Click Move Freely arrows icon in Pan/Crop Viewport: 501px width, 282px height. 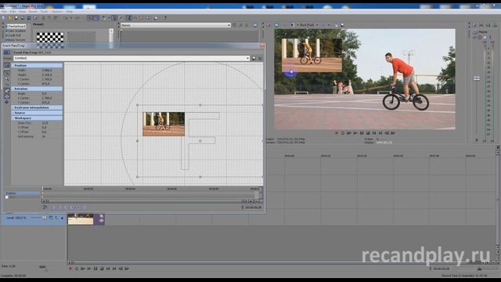tap(7, 102)
